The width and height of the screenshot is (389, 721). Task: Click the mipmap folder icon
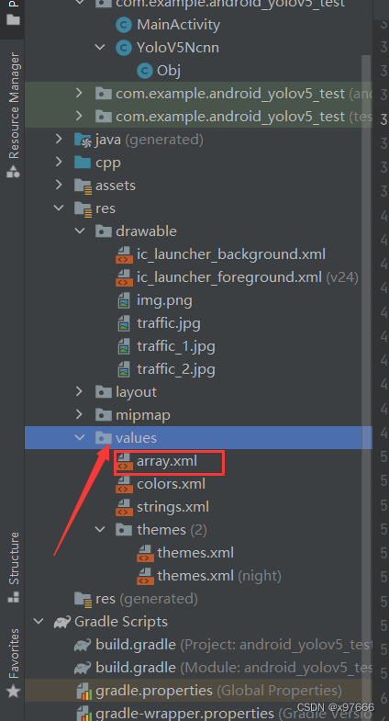[104, 415]
